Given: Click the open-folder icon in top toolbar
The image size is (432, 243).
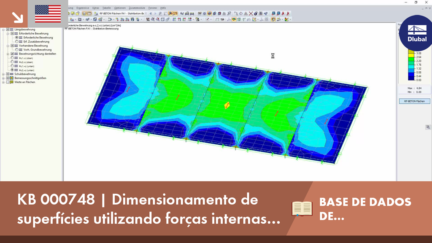Looking at the screenshot, I should [x=78, y=13].
